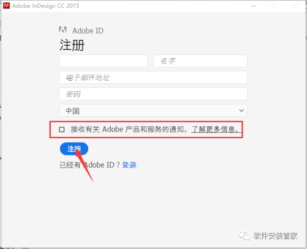Close the Adobe InDesign CC 2015 window
Image resolution: width=307 pixels, height=249 pixels.
click(296, 6)
